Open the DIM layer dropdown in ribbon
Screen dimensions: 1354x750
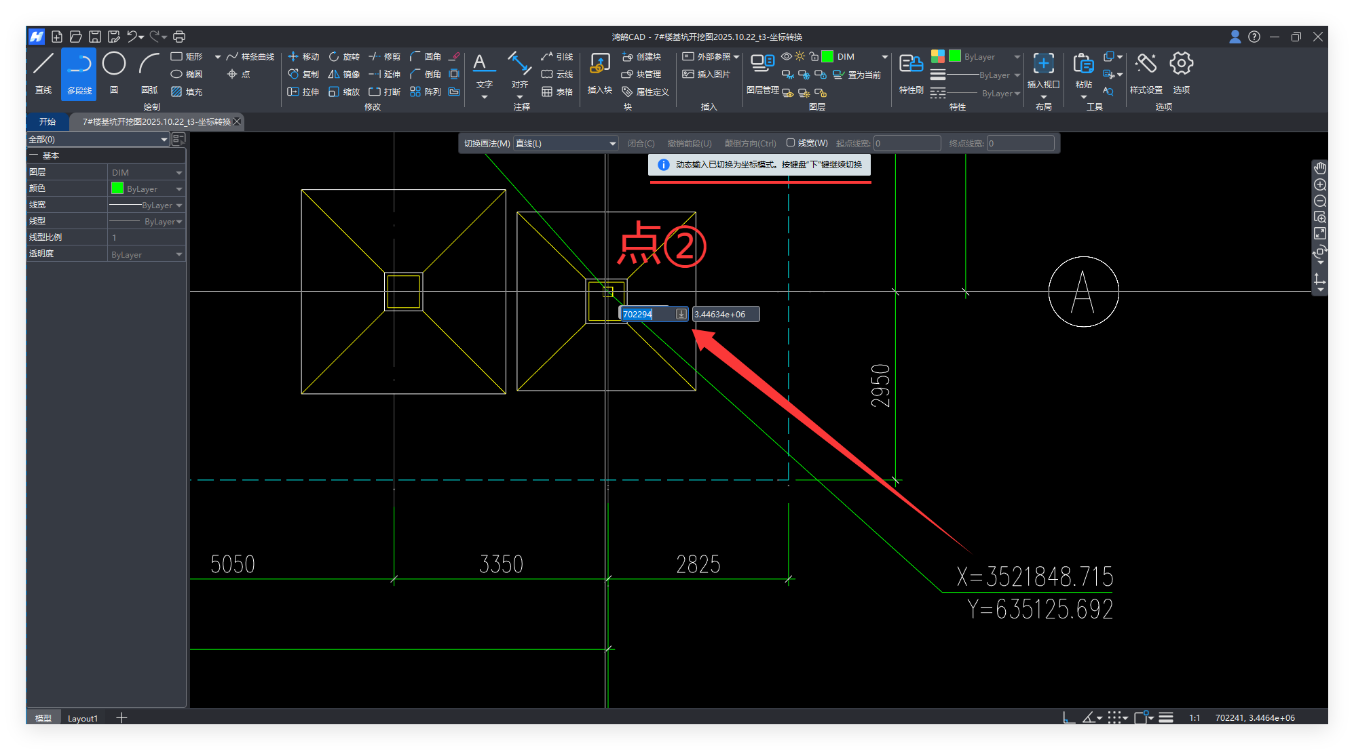click(x=884, y=56)
